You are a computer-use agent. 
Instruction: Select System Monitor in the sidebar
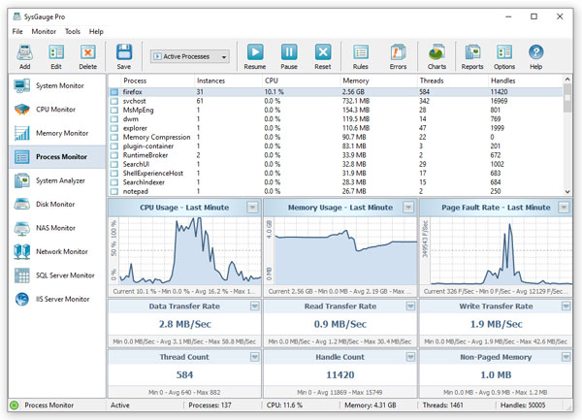pyautogui.click(x=57, y=85)
